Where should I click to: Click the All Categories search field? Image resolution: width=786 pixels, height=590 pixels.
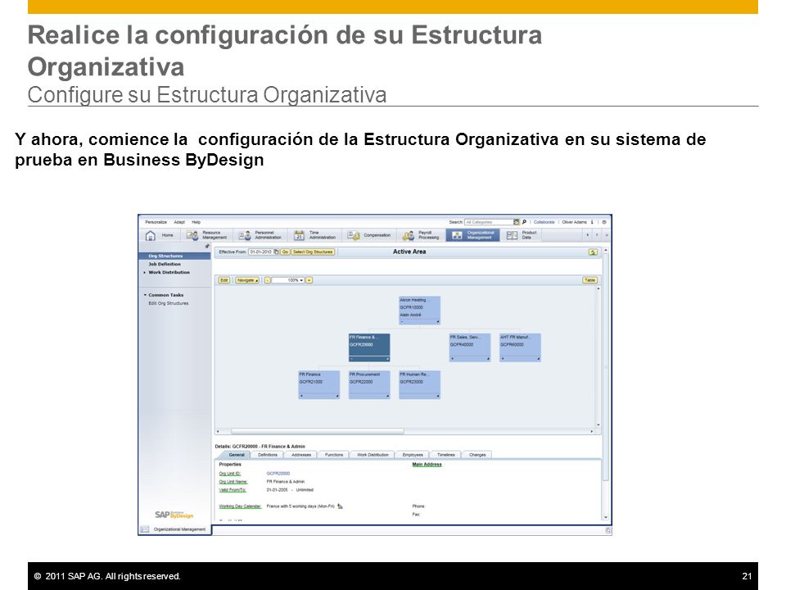pos(489,222)
